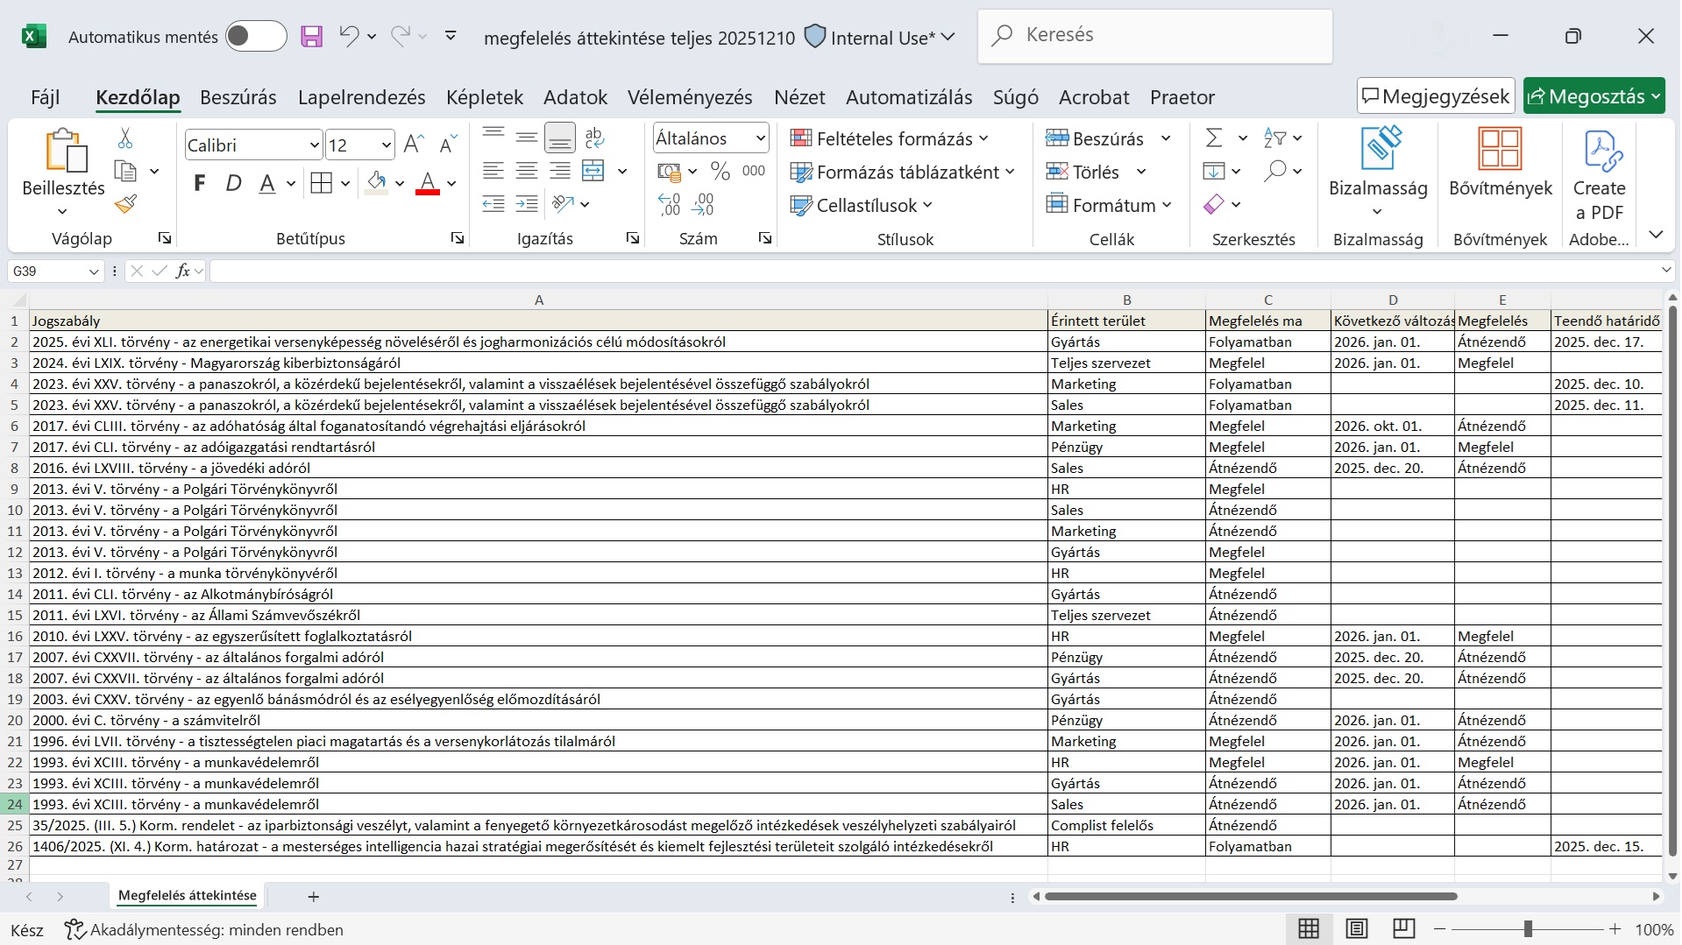The width and height of the screenshot is (1682, 945).
Task: Click the center align icon
Action: (x=526, y=172)
